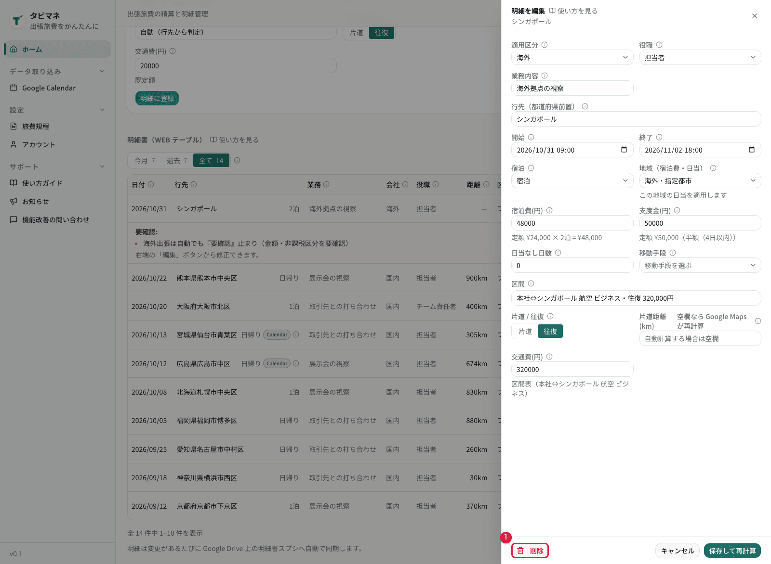The image size is (771, 564).
Task: Select 往復 in the edit panel toggle
Action: (550, 331)
